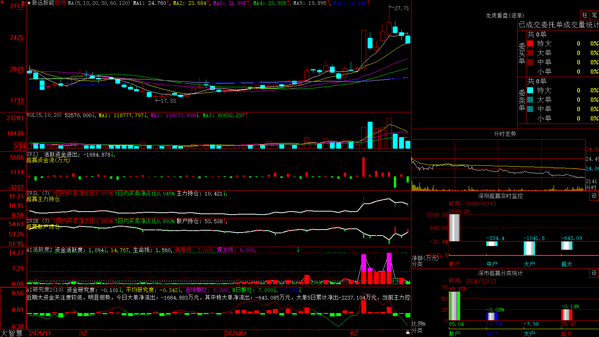
Task: Click the dark red 大单 buy-order swatch
Action: click(530, 53)
